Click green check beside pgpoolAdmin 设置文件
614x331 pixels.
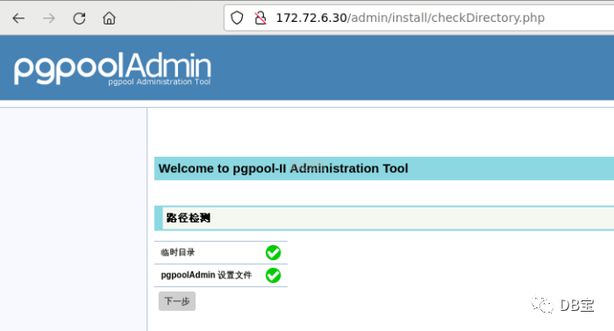point(273,275)
